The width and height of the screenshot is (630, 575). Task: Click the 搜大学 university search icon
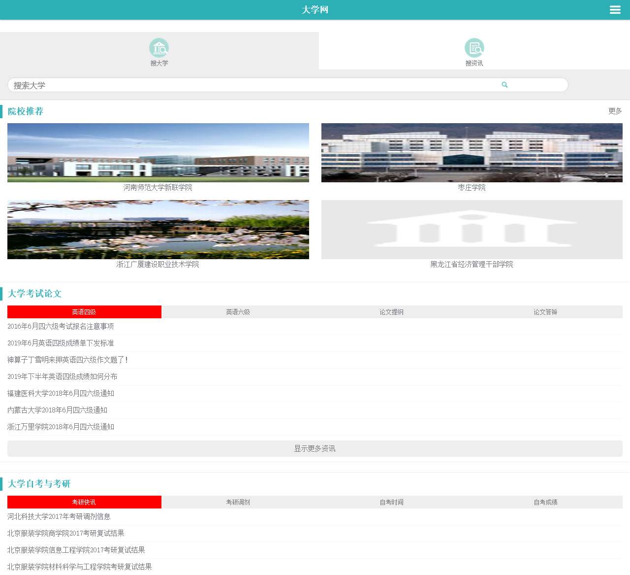pyautogui.click(x=159, y=48)
